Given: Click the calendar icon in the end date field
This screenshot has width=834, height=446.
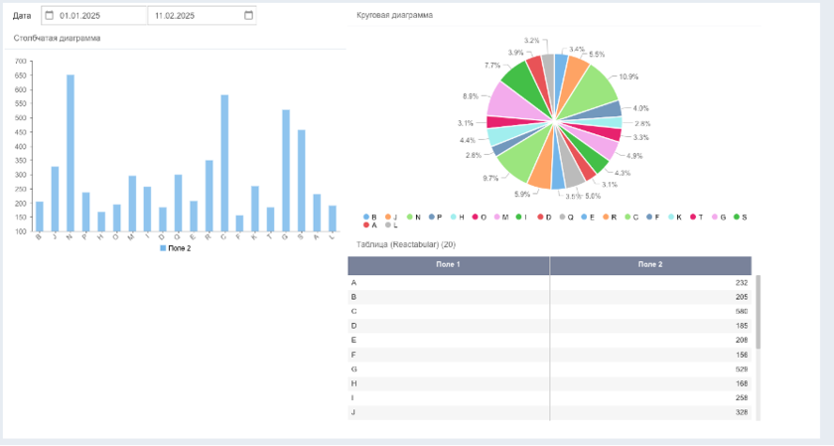Looking at the screenshot, I should click(x=247, y=16).
